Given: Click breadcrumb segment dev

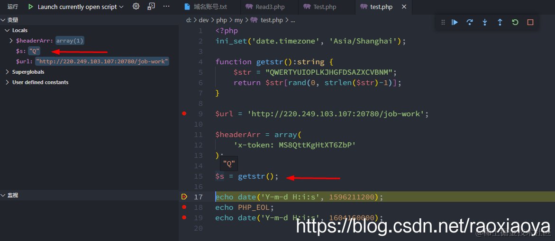Looking at the screenshot, I should (x=203, y=20).
